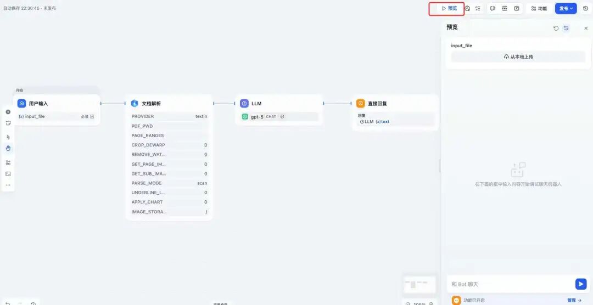Screen dimensions: 593x305
Task: Click the restart conversation icon in preview
Action: [x=556, y=29]
